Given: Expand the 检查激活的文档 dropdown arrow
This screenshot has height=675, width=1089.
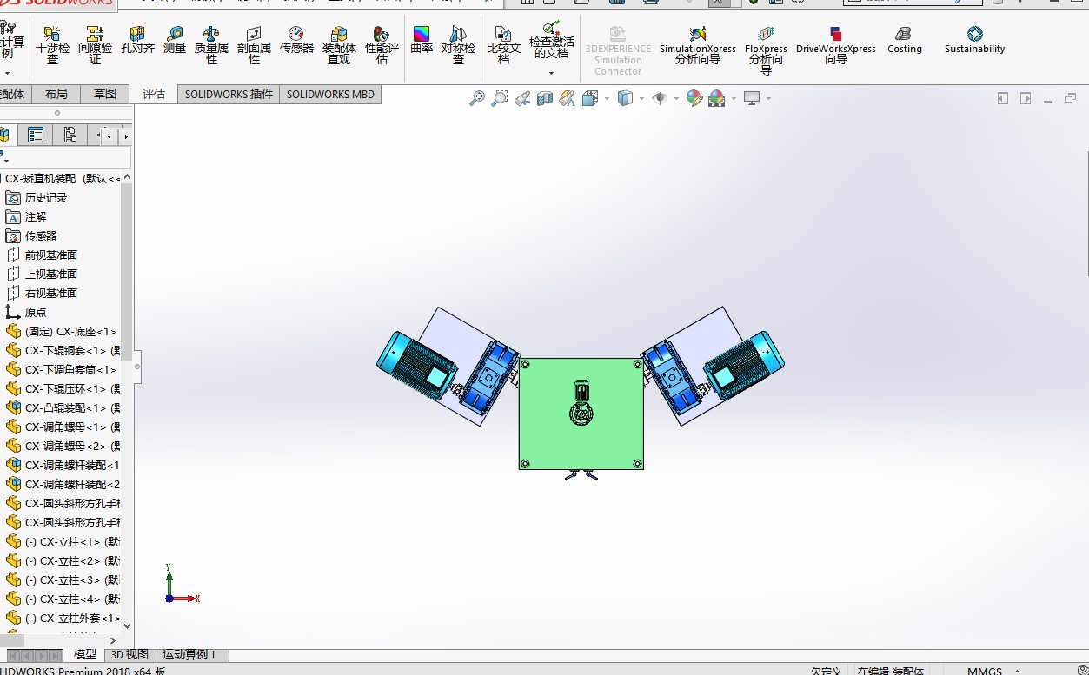Looking at the screenshot, I should 551,74.
